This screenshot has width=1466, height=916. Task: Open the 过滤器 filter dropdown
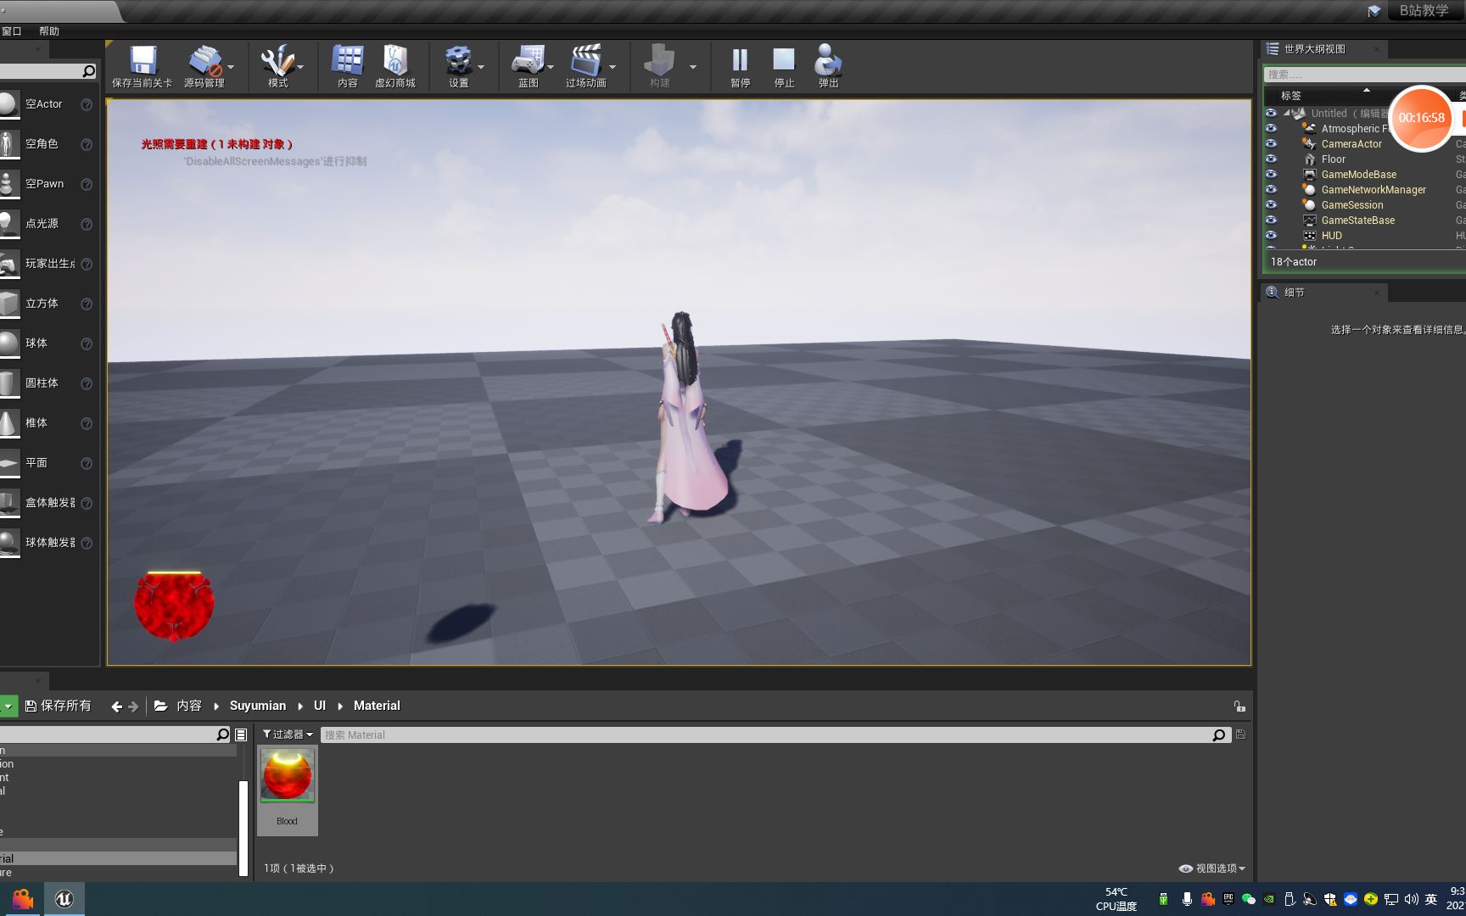click(x=287, y=734)
